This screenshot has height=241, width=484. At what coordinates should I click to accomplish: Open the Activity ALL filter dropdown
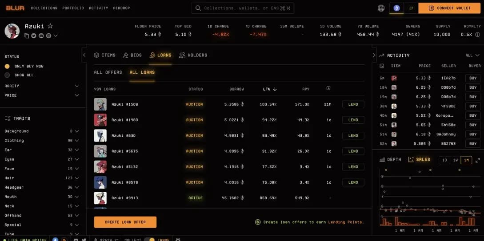[473, 55]
